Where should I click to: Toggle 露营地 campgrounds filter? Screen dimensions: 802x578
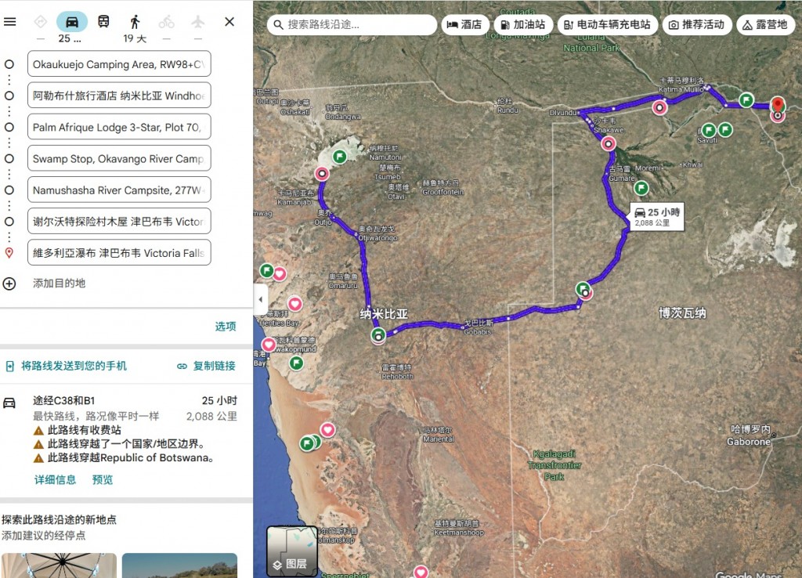click(x=765, y=24)
